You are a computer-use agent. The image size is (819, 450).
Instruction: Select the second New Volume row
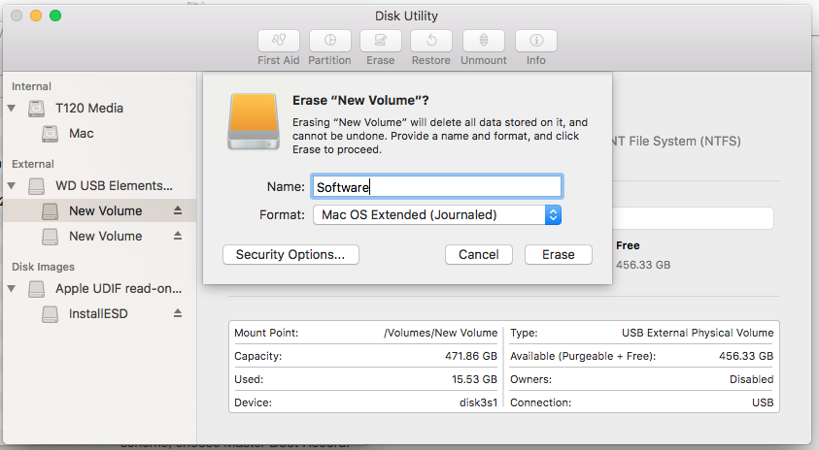click(99, 236)
